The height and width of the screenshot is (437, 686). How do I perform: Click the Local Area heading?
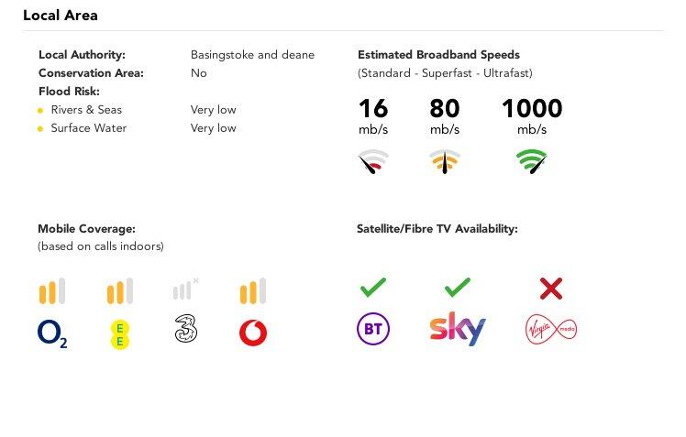(61, 16)
